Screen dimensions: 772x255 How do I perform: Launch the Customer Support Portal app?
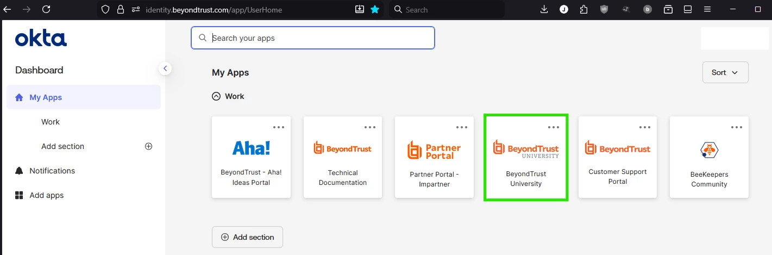tap(618, 157)
